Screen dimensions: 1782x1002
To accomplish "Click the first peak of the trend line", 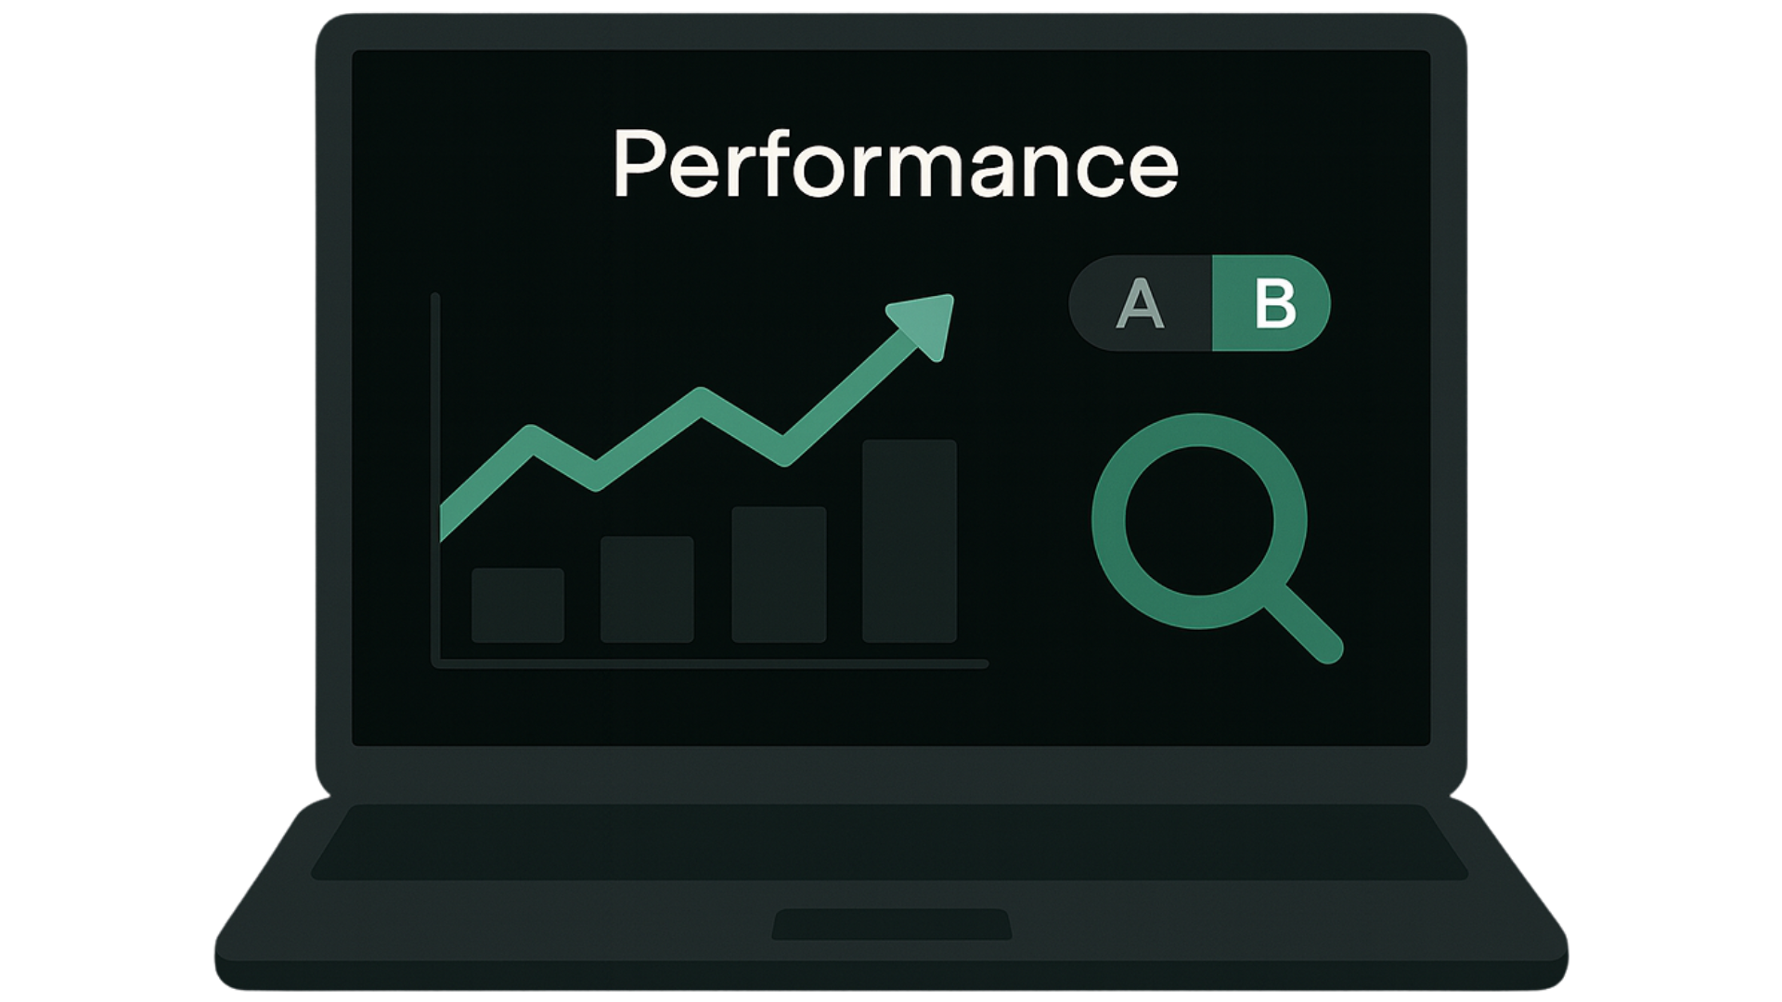I will tap(531, 438).
